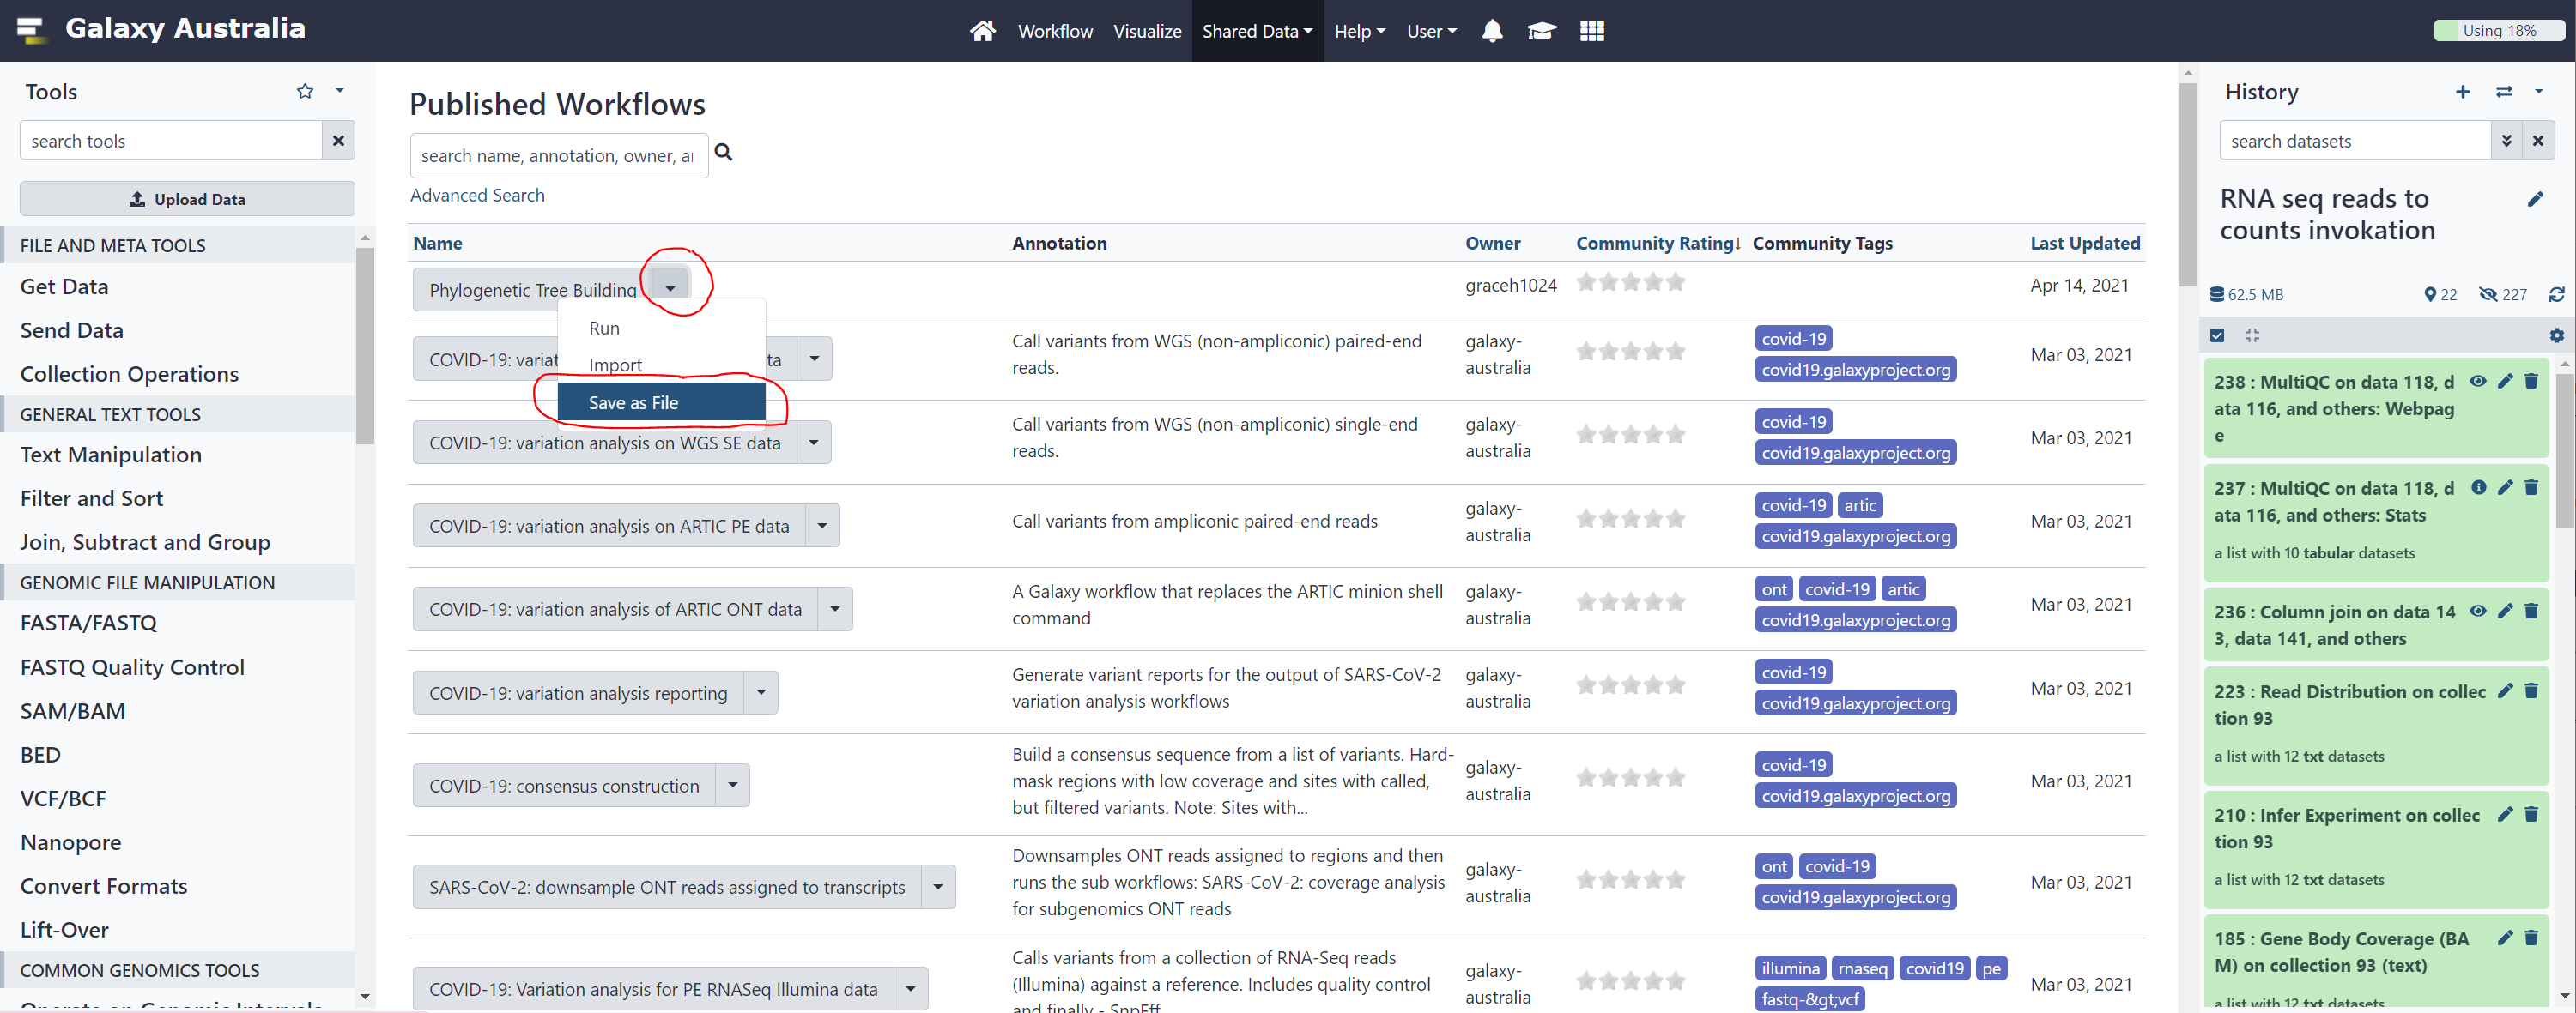Show favorite tools star icon

pyautogui.click(x=305, y=91)
